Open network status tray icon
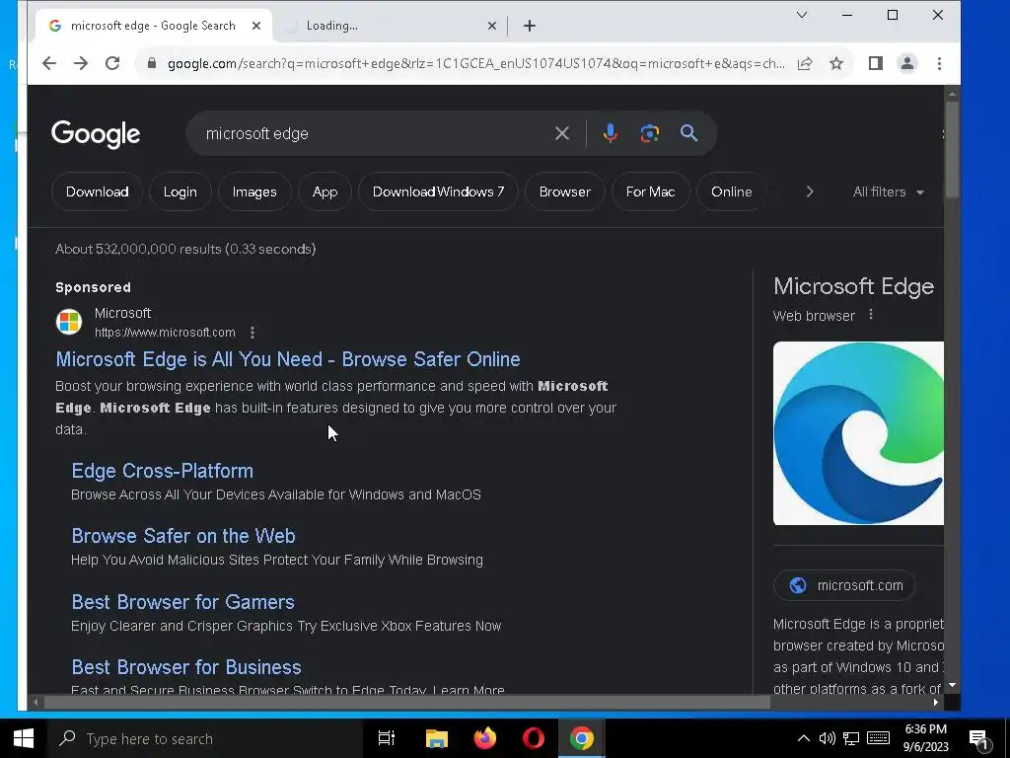1010x758 pixels. [851, 738]
